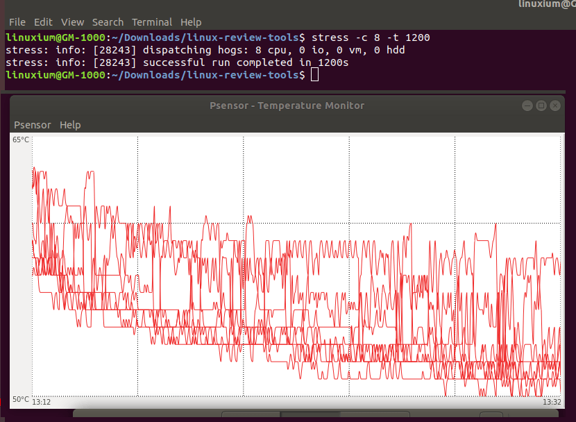
Task: Click the 13:12 start time label
Action: click(41, 402)
